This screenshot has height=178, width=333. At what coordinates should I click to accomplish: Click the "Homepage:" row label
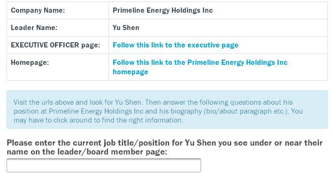tap(30, 62)
